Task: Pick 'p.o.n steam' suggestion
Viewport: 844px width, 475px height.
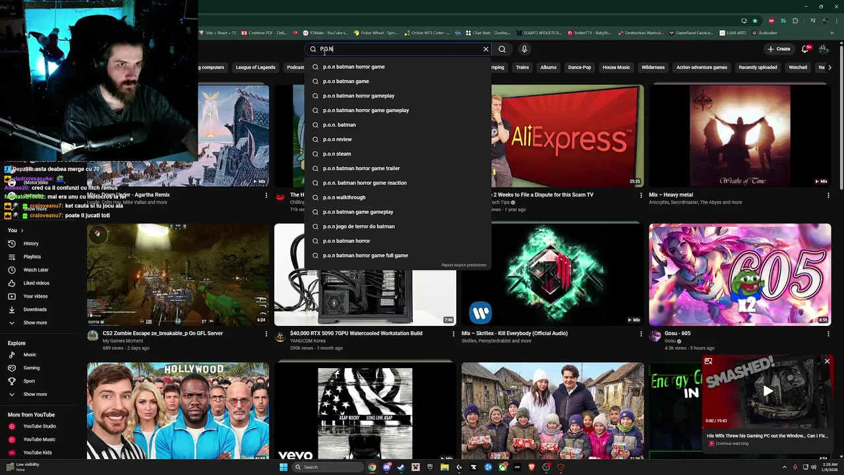Action: click(398, 154)
